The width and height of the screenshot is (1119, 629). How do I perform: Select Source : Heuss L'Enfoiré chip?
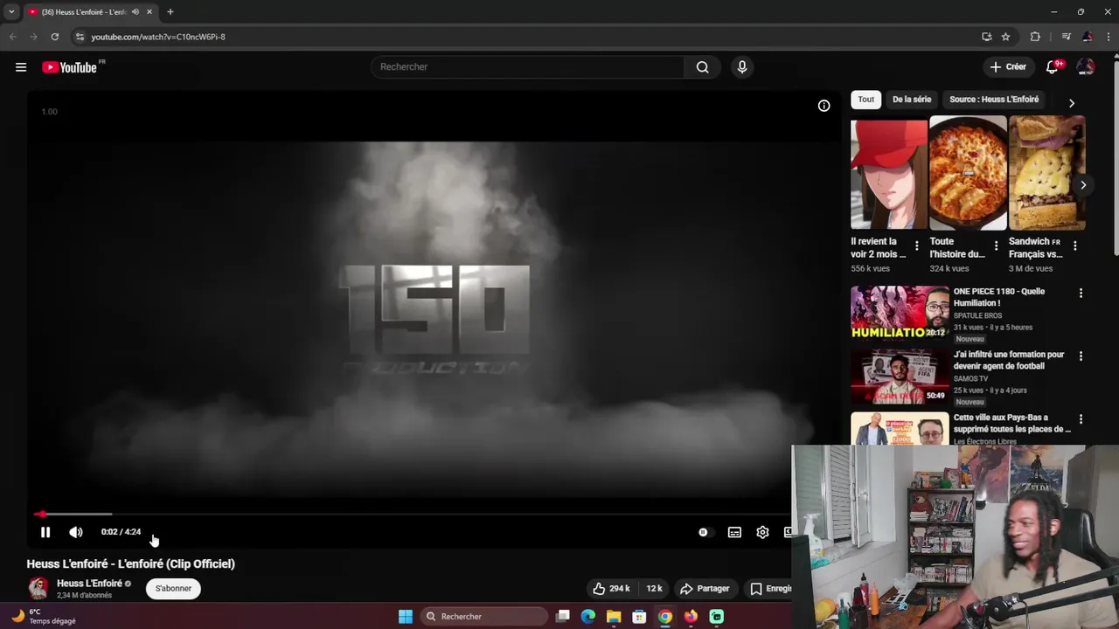click(x=994, y=100)
